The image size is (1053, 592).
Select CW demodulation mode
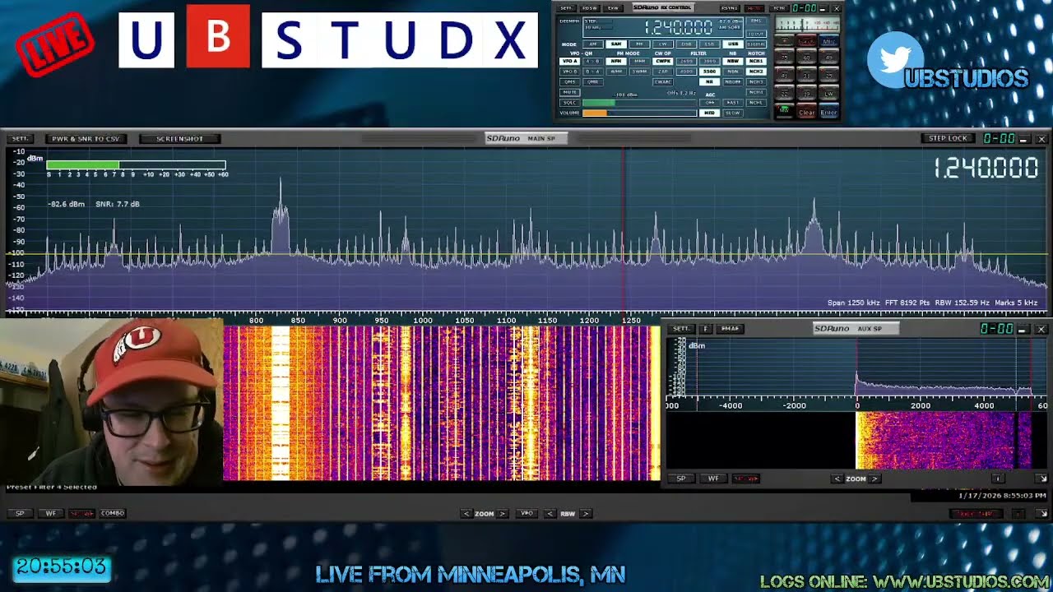[x=663, y=44]
